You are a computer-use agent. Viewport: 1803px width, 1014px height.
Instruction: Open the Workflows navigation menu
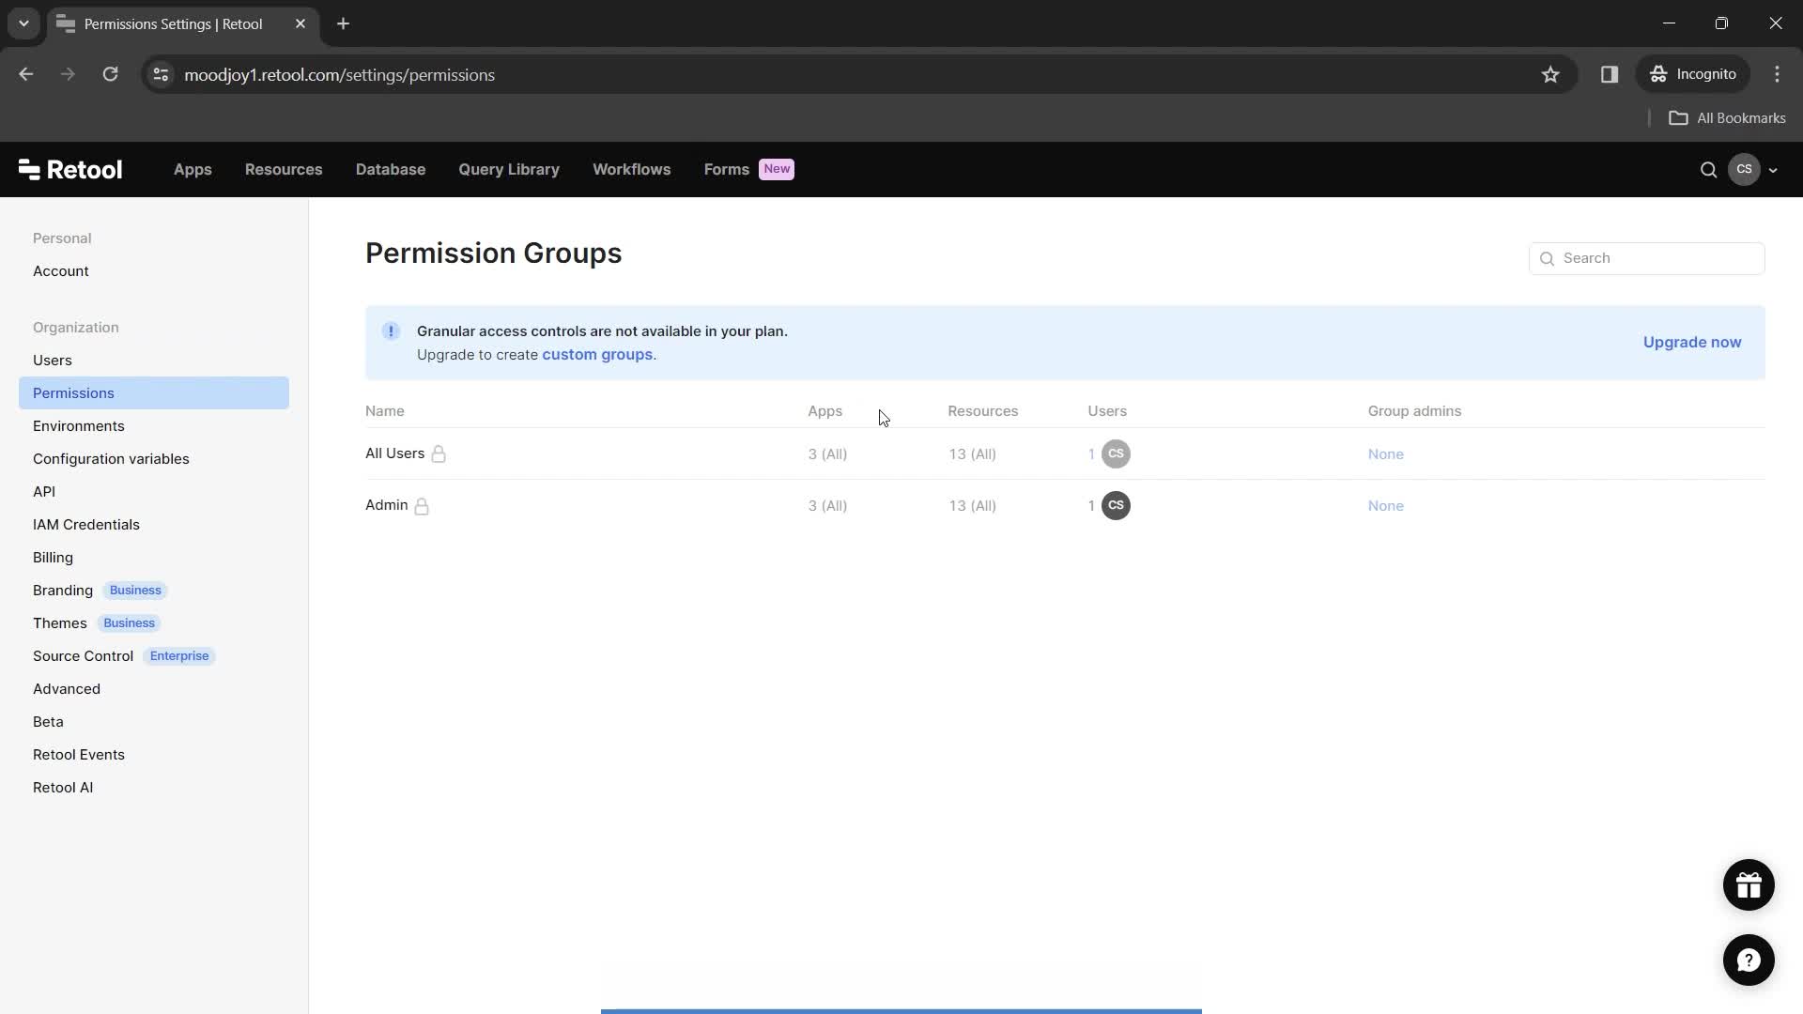click(633, 170)
